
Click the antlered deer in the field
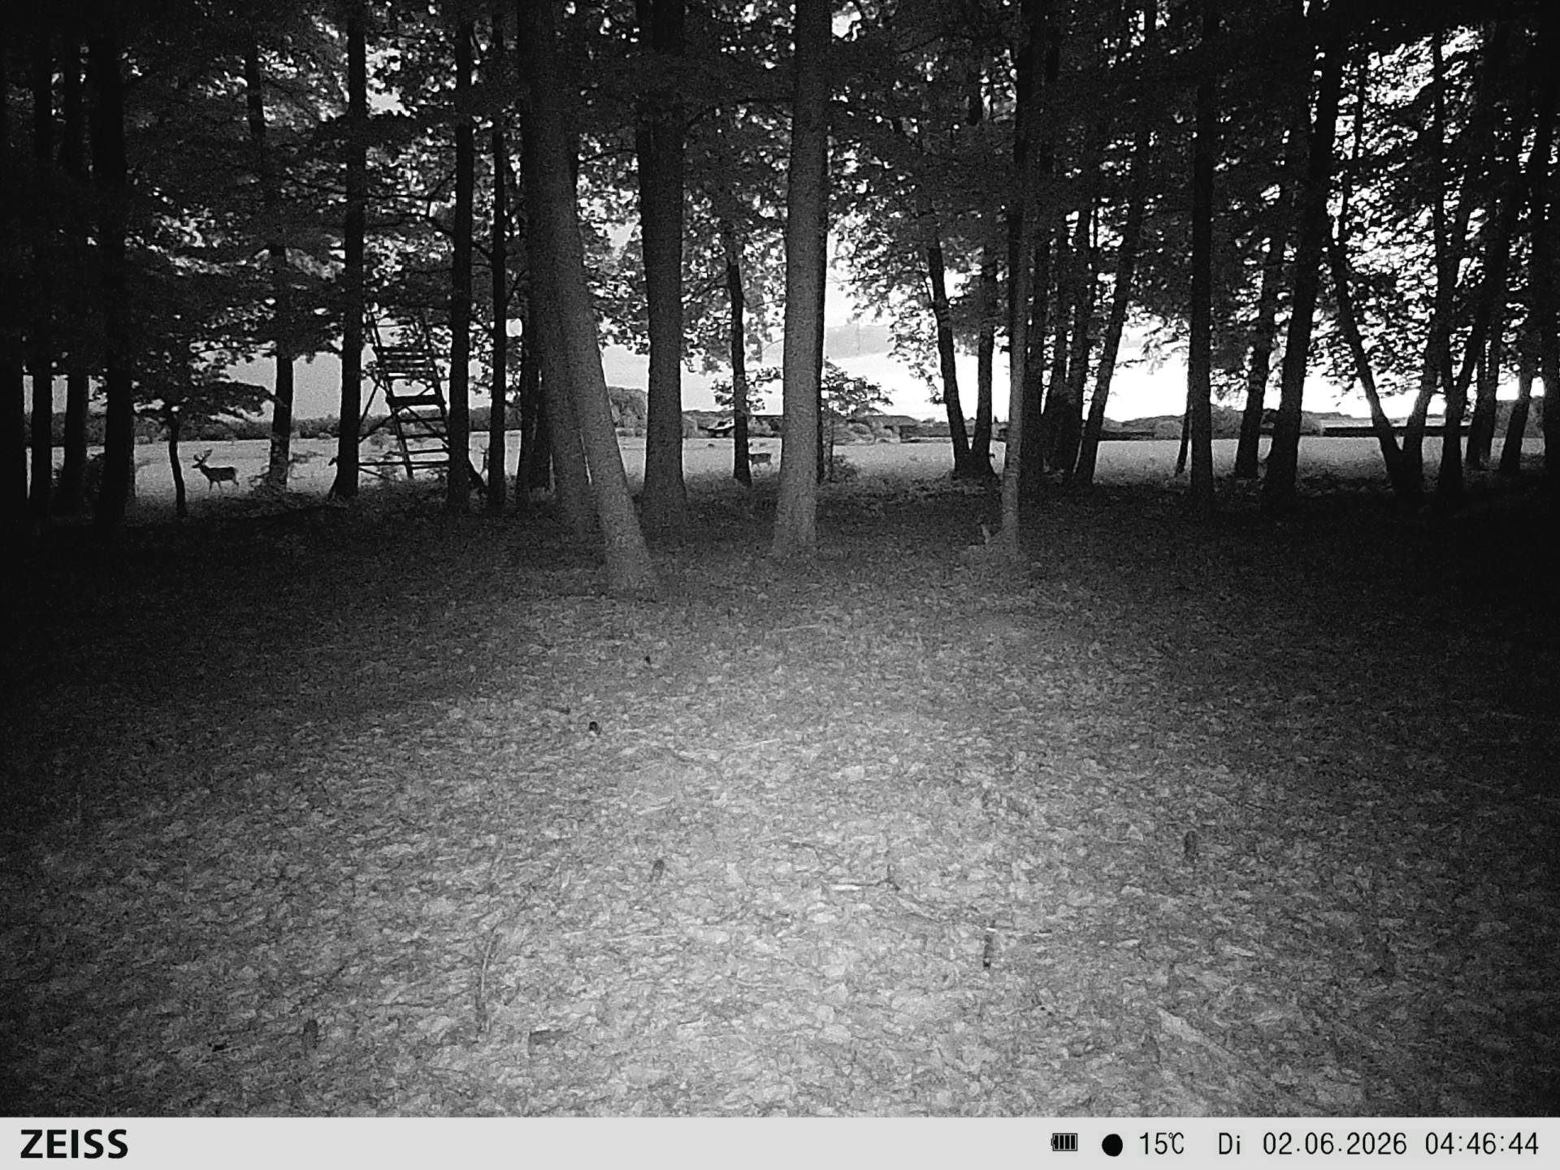click(x=215, y=470)
